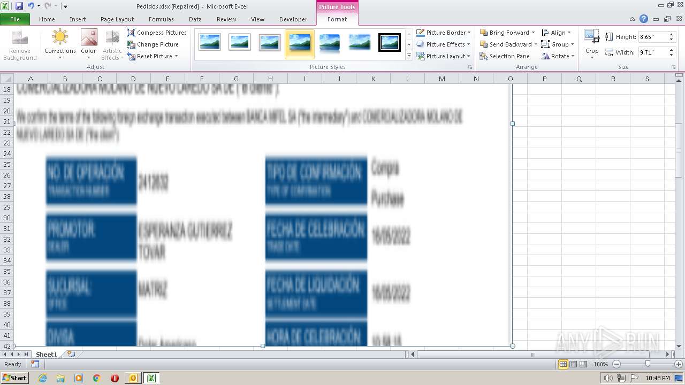The height and width of the screenshot is (385, 685).
Task: Open the File tab
Action: click(x=15, y=19)
